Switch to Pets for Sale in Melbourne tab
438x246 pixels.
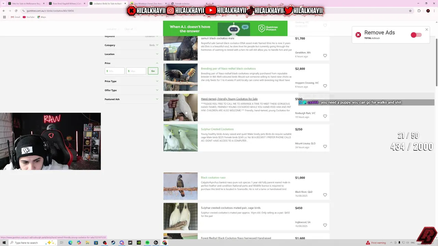pyautogui.click(x=26, y=3)
